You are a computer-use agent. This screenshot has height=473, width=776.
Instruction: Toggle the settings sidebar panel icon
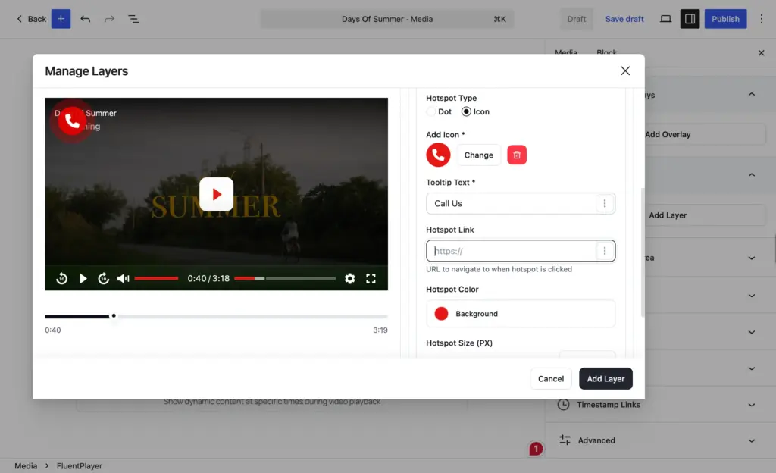(x=690, y=19)
